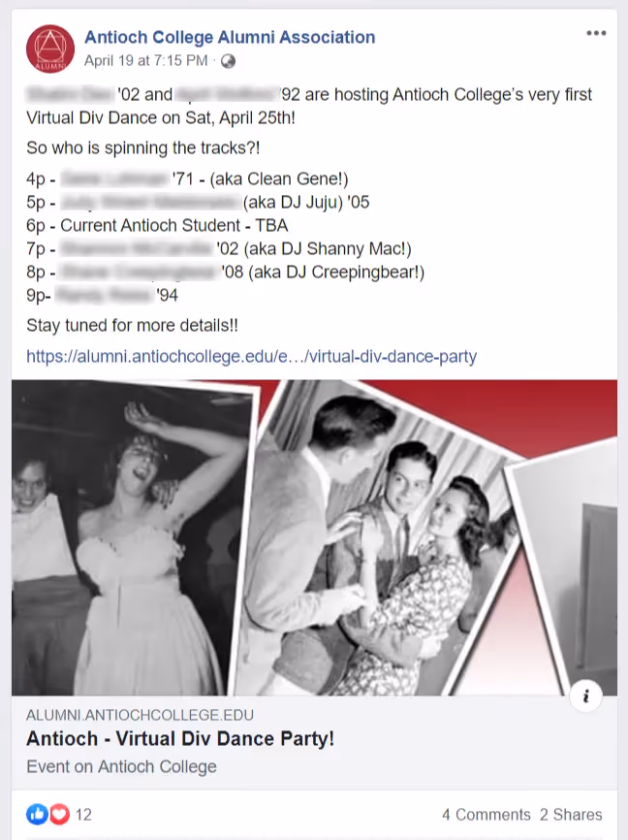Click the blurred host name before '02
Viewport: 628px width, 840px height.
coord(70,94)
